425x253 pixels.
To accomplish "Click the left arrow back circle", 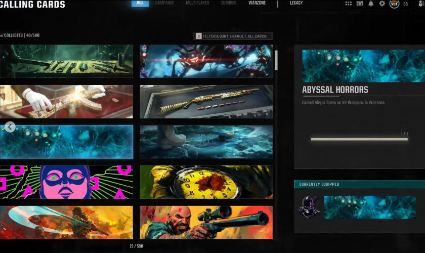I will (10, 127).
